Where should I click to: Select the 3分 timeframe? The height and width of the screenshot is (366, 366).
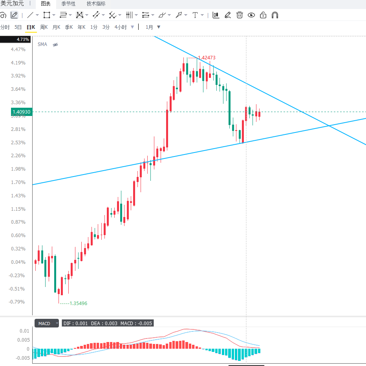click(x=106, y=27)
